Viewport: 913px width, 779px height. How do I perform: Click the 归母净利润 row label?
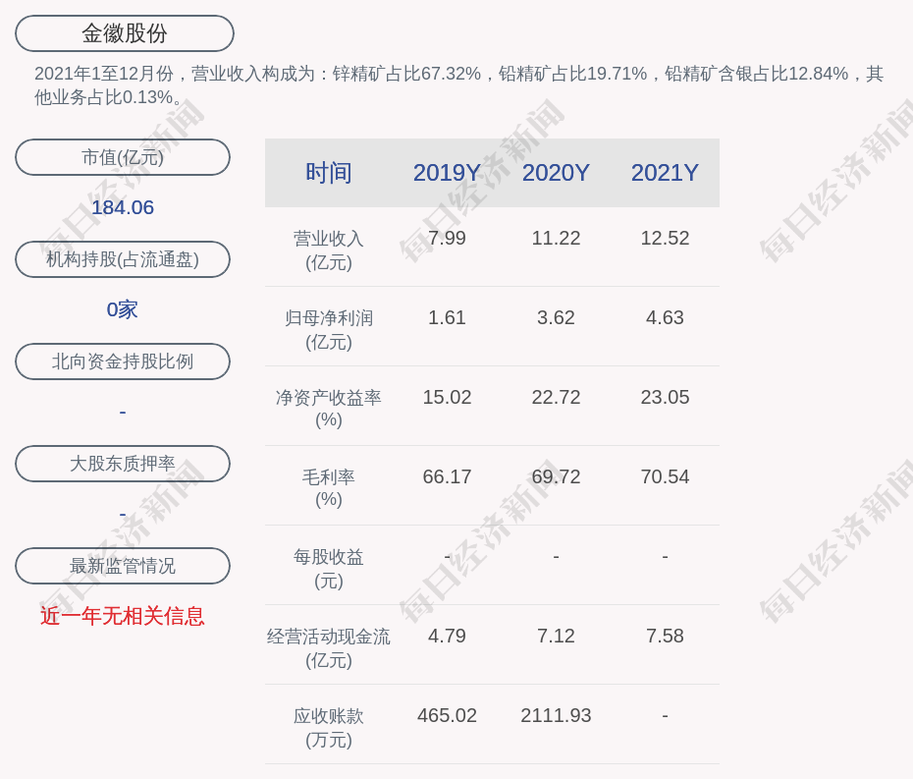329,329
